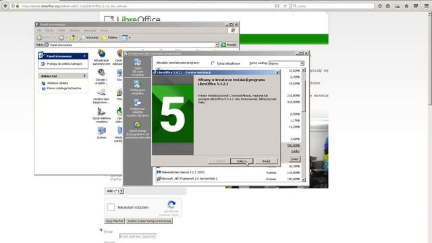Select Microsoft .NET Framework 2.0 Service Pack 2 row
The width and height of the screenshot is (432, 243).
(x=228, y=179)
